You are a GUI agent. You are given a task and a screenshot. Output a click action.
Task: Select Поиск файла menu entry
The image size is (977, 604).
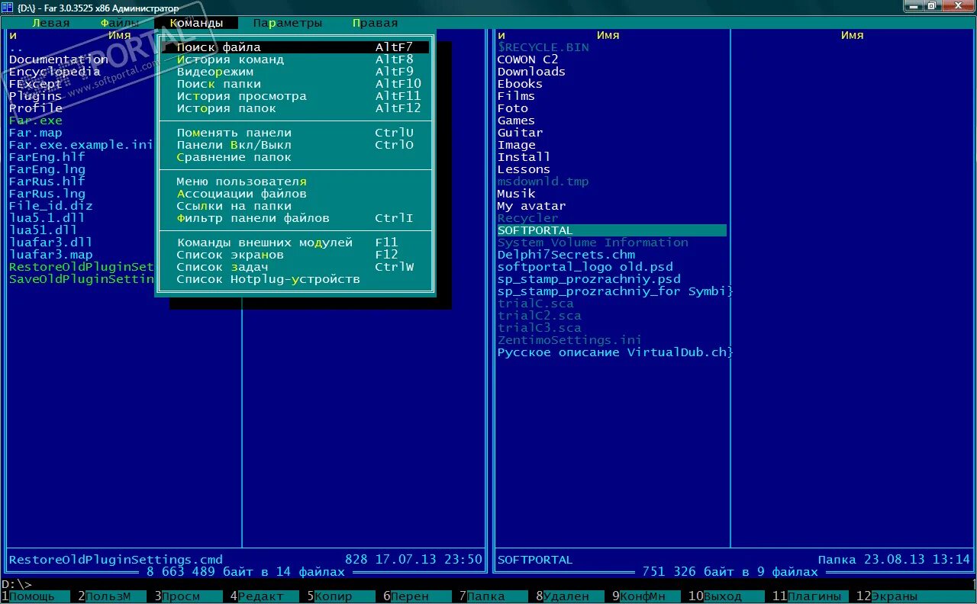[295, 47]
